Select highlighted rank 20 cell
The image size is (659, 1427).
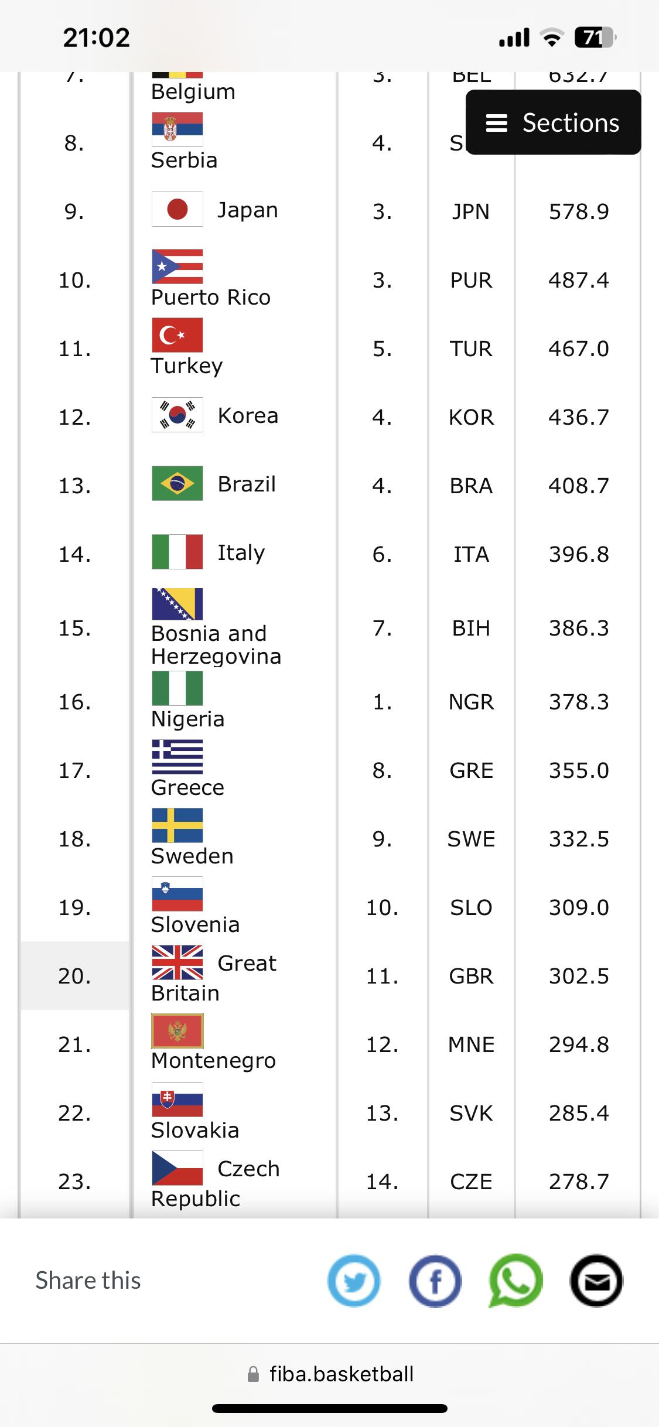coord(74,976)
